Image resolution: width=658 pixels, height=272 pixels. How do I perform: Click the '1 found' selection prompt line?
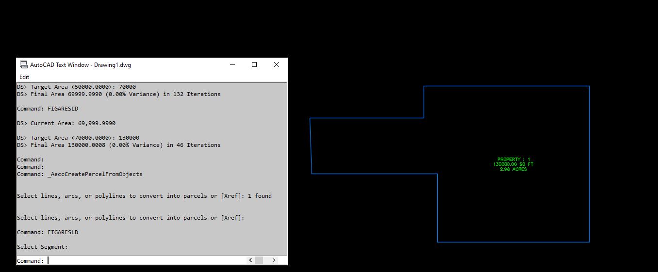point(144,196)
